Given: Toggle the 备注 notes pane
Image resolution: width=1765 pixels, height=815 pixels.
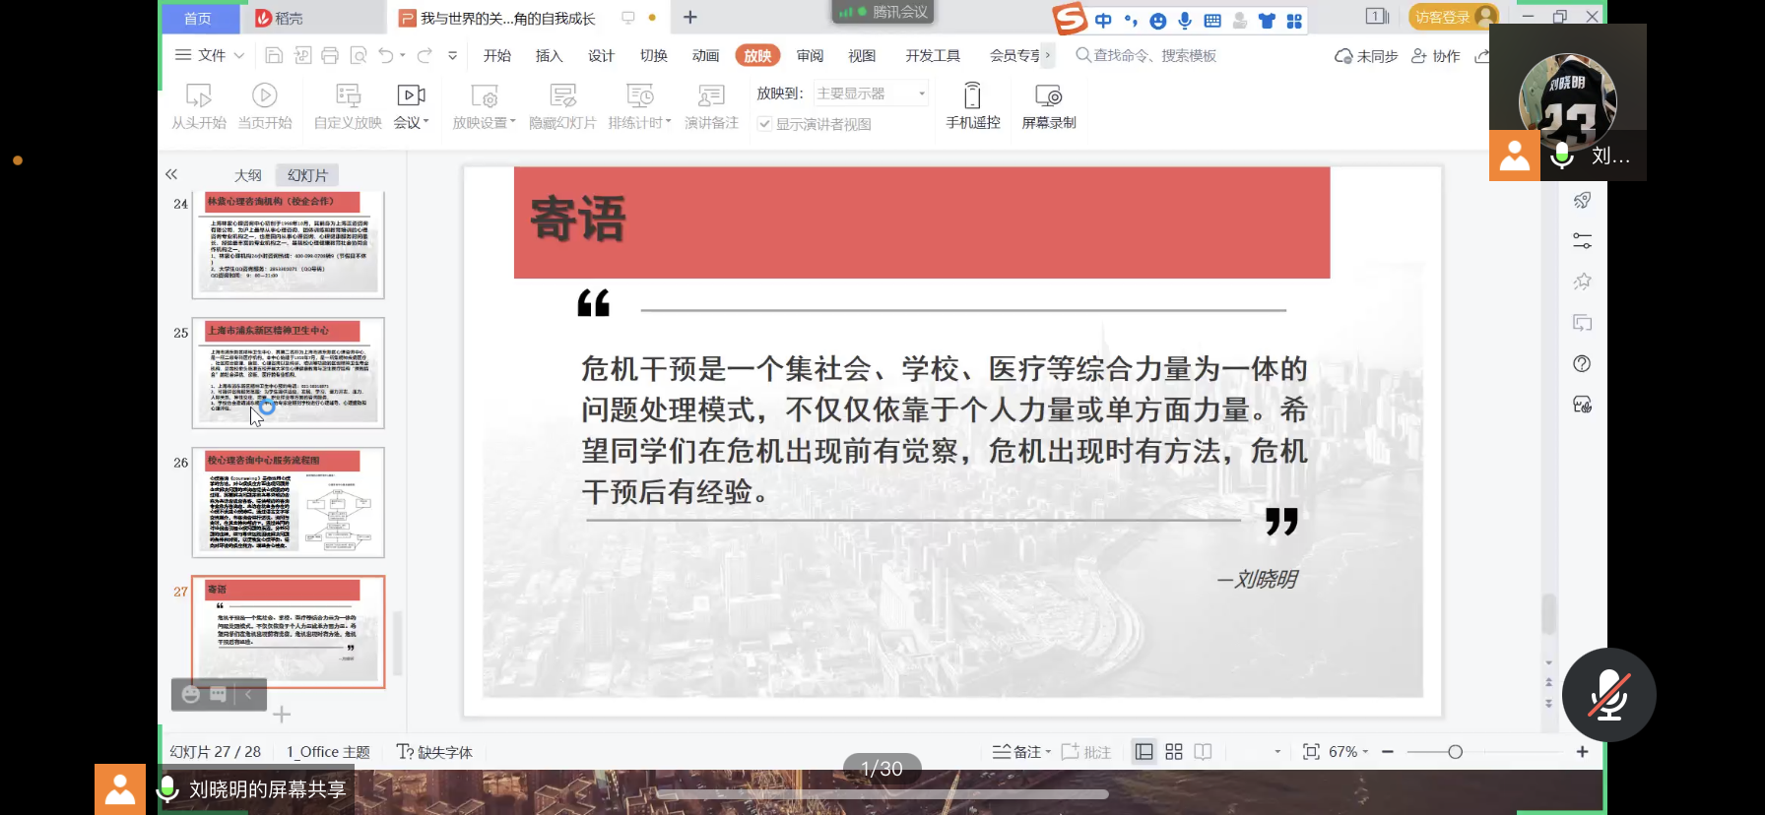Looking at the screenshot, I should coord(1017,752).
